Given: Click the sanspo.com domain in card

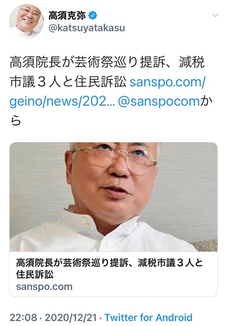Looking at the screenshot, I should (x=44, y=287).
